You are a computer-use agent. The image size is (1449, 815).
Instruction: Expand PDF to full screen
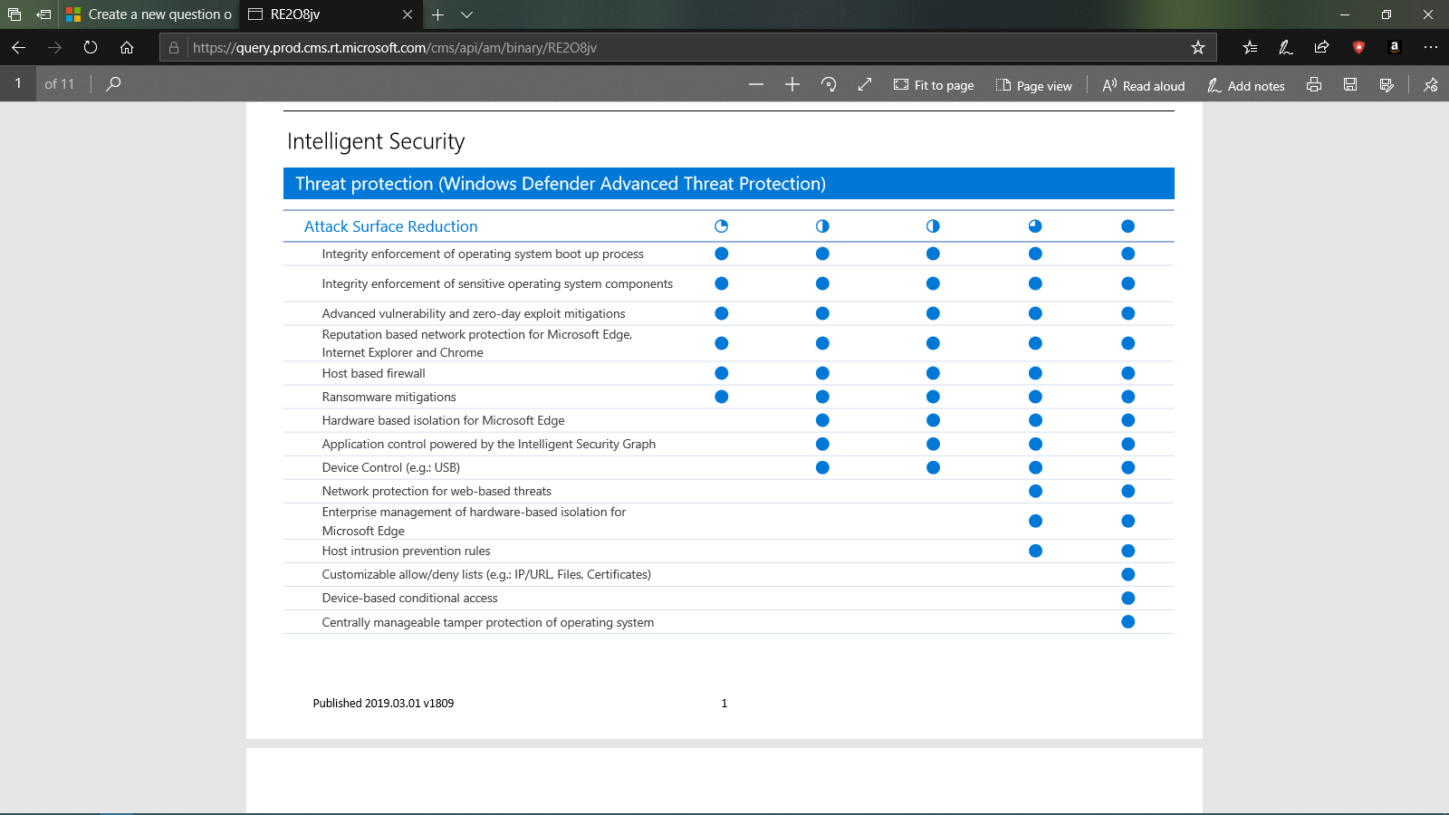click(x=865, y=84)
